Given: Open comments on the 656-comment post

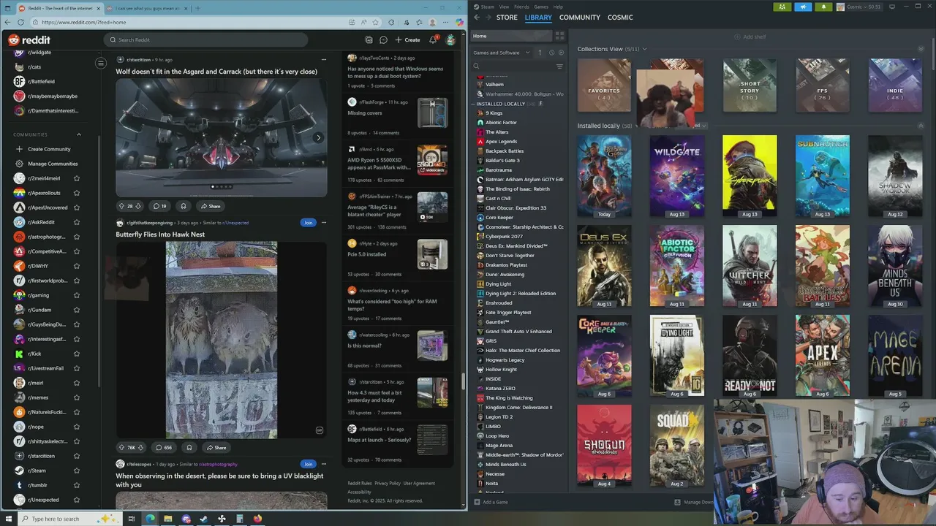Looking at the screenshot, I should point(163,447).
